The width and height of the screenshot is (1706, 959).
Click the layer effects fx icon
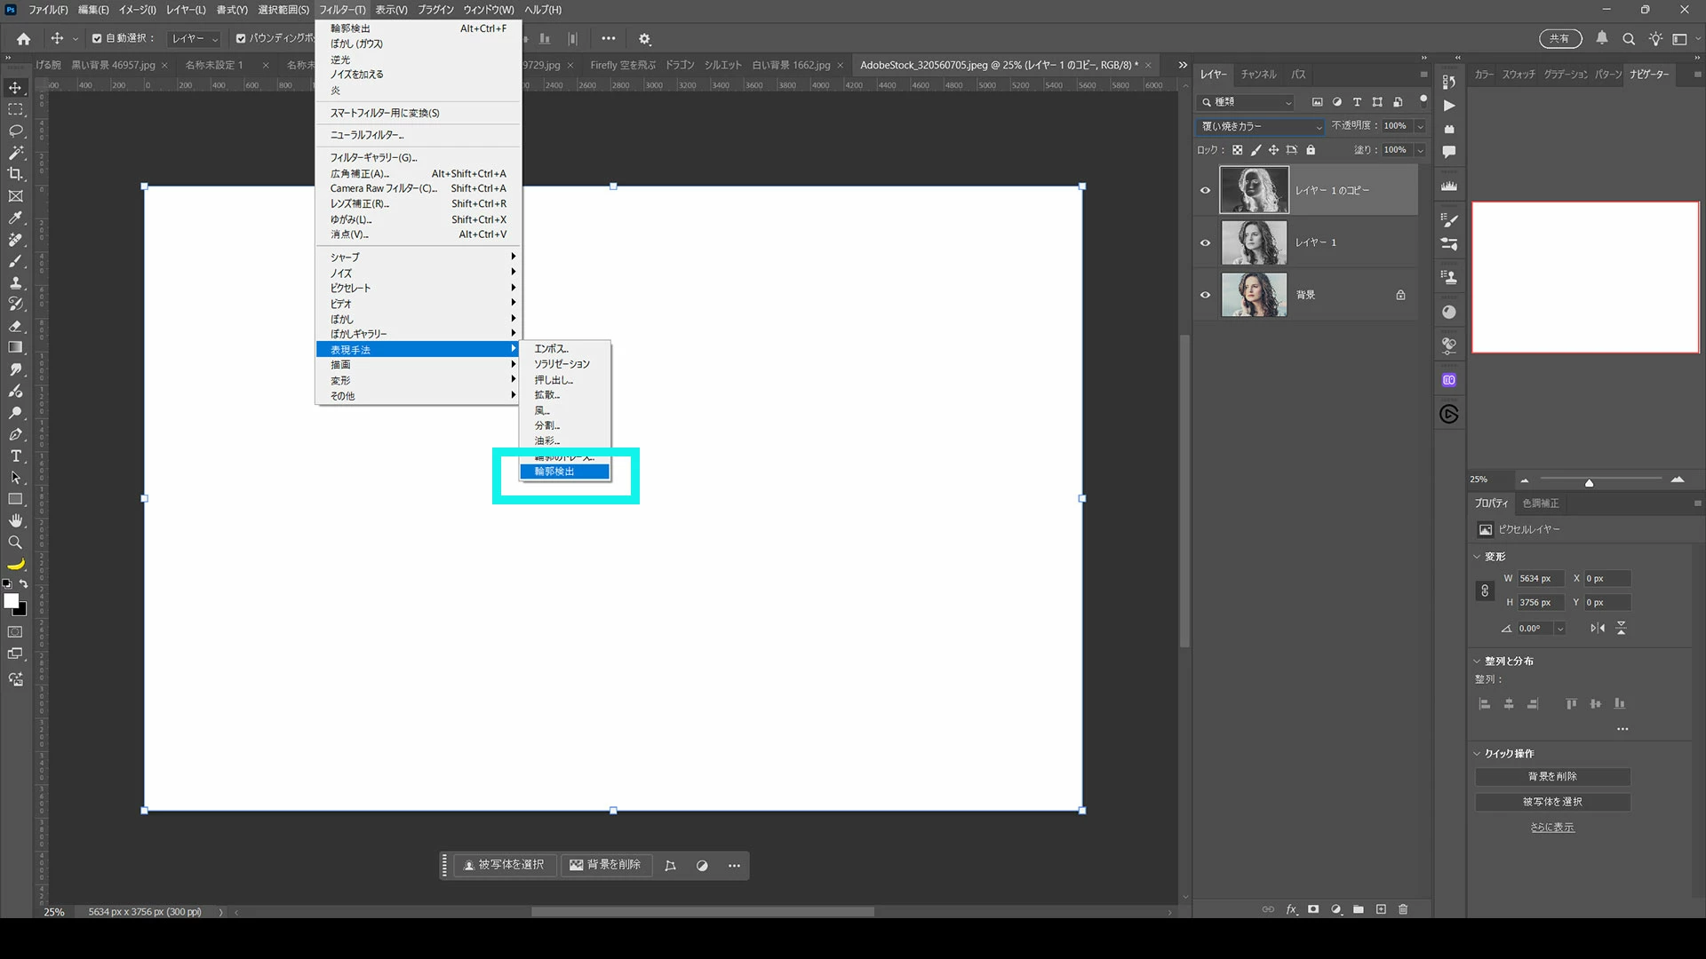pos(1291,909)
